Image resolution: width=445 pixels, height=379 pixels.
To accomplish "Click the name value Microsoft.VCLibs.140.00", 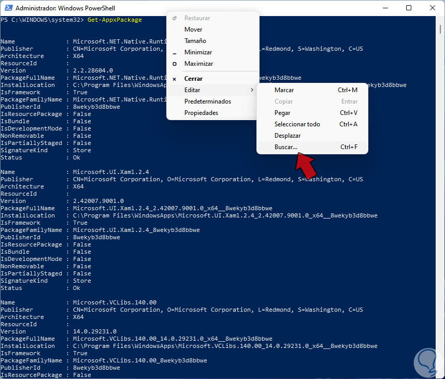I will pyautogui.click(x=114, y=302).
